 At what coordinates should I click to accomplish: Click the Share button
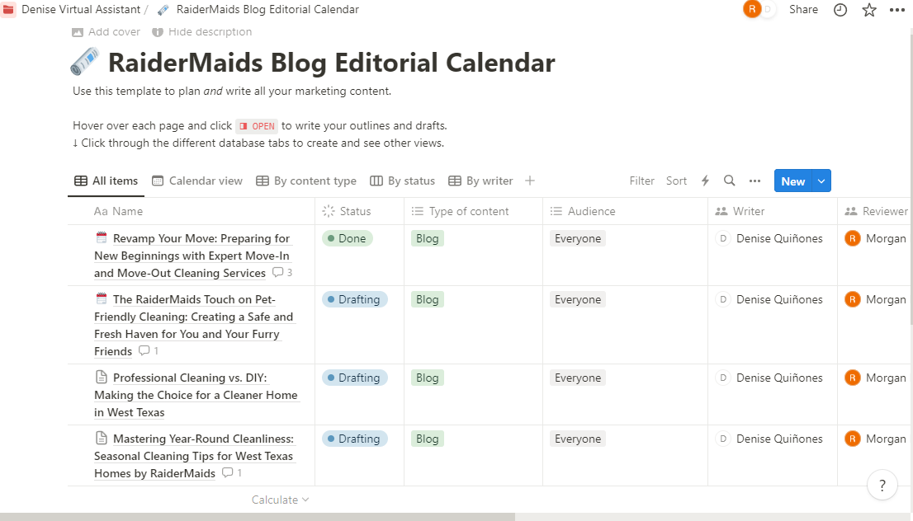pos(803,10)
